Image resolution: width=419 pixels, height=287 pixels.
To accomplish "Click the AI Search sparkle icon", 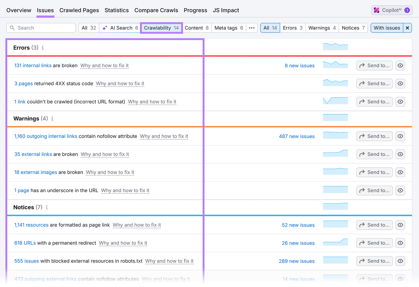I will tap(104, 28).
